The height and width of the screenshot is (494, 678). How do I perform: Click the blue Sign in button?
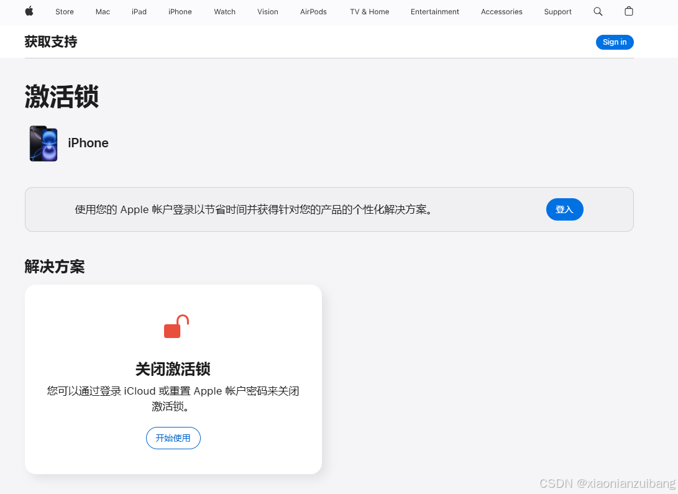tap(615, 42)
